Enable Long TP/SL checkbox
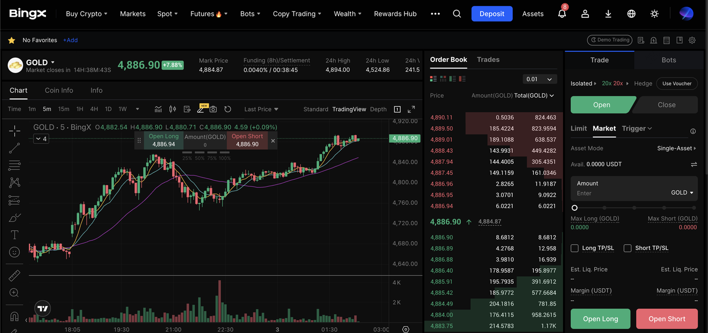This screenshot has width=708, height=333. point(575,248)
